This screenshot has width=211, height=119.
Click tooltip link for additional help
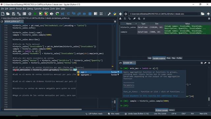(x=150, y=96)
